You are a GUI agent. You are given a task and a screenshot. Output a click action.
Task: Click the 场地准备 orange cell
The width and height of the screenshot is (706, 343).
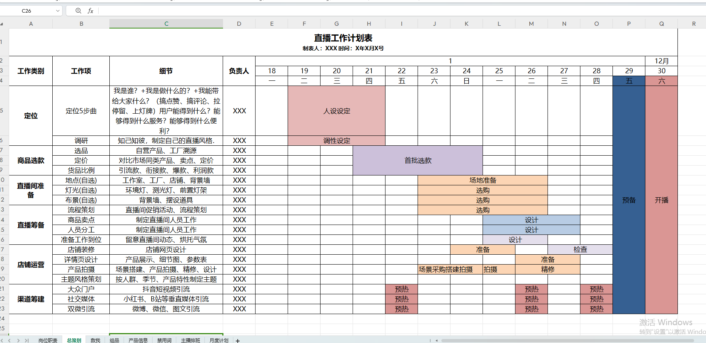click(483, 180)
